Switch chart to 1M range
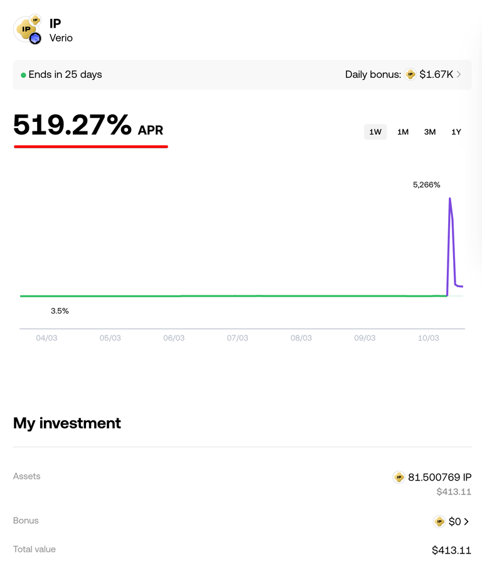482x573 pixels. [x=403, y=132]
